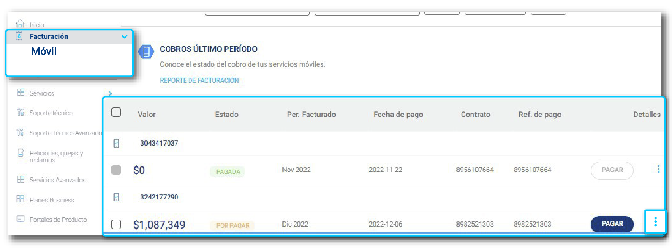Click payment date 2022-11-22
The width and height of the screenshot is (672, 248).
385,170
